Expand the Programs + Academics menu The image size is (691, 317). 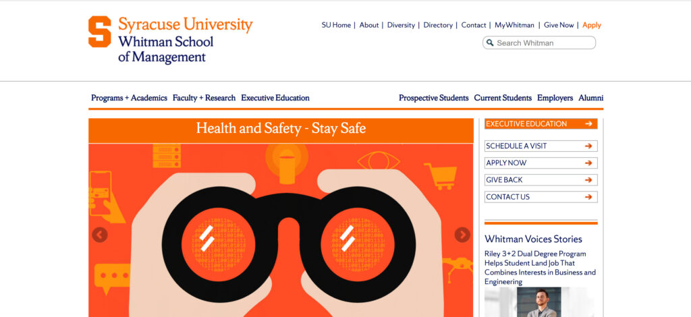pos(129,98)
